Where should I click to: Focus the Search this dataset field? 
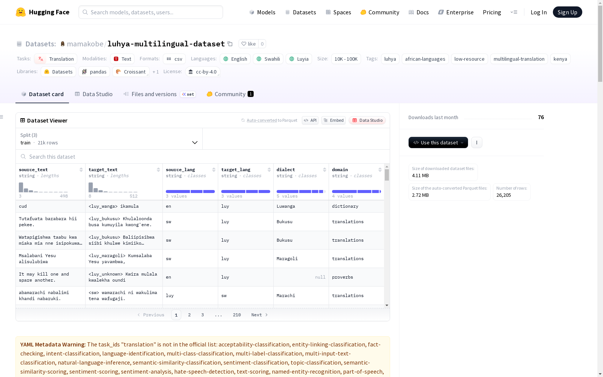click(203, 156)
